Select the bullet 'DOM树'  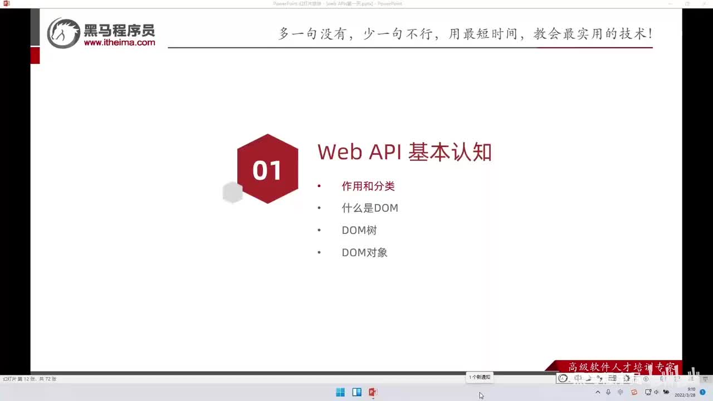pos(359,230)
